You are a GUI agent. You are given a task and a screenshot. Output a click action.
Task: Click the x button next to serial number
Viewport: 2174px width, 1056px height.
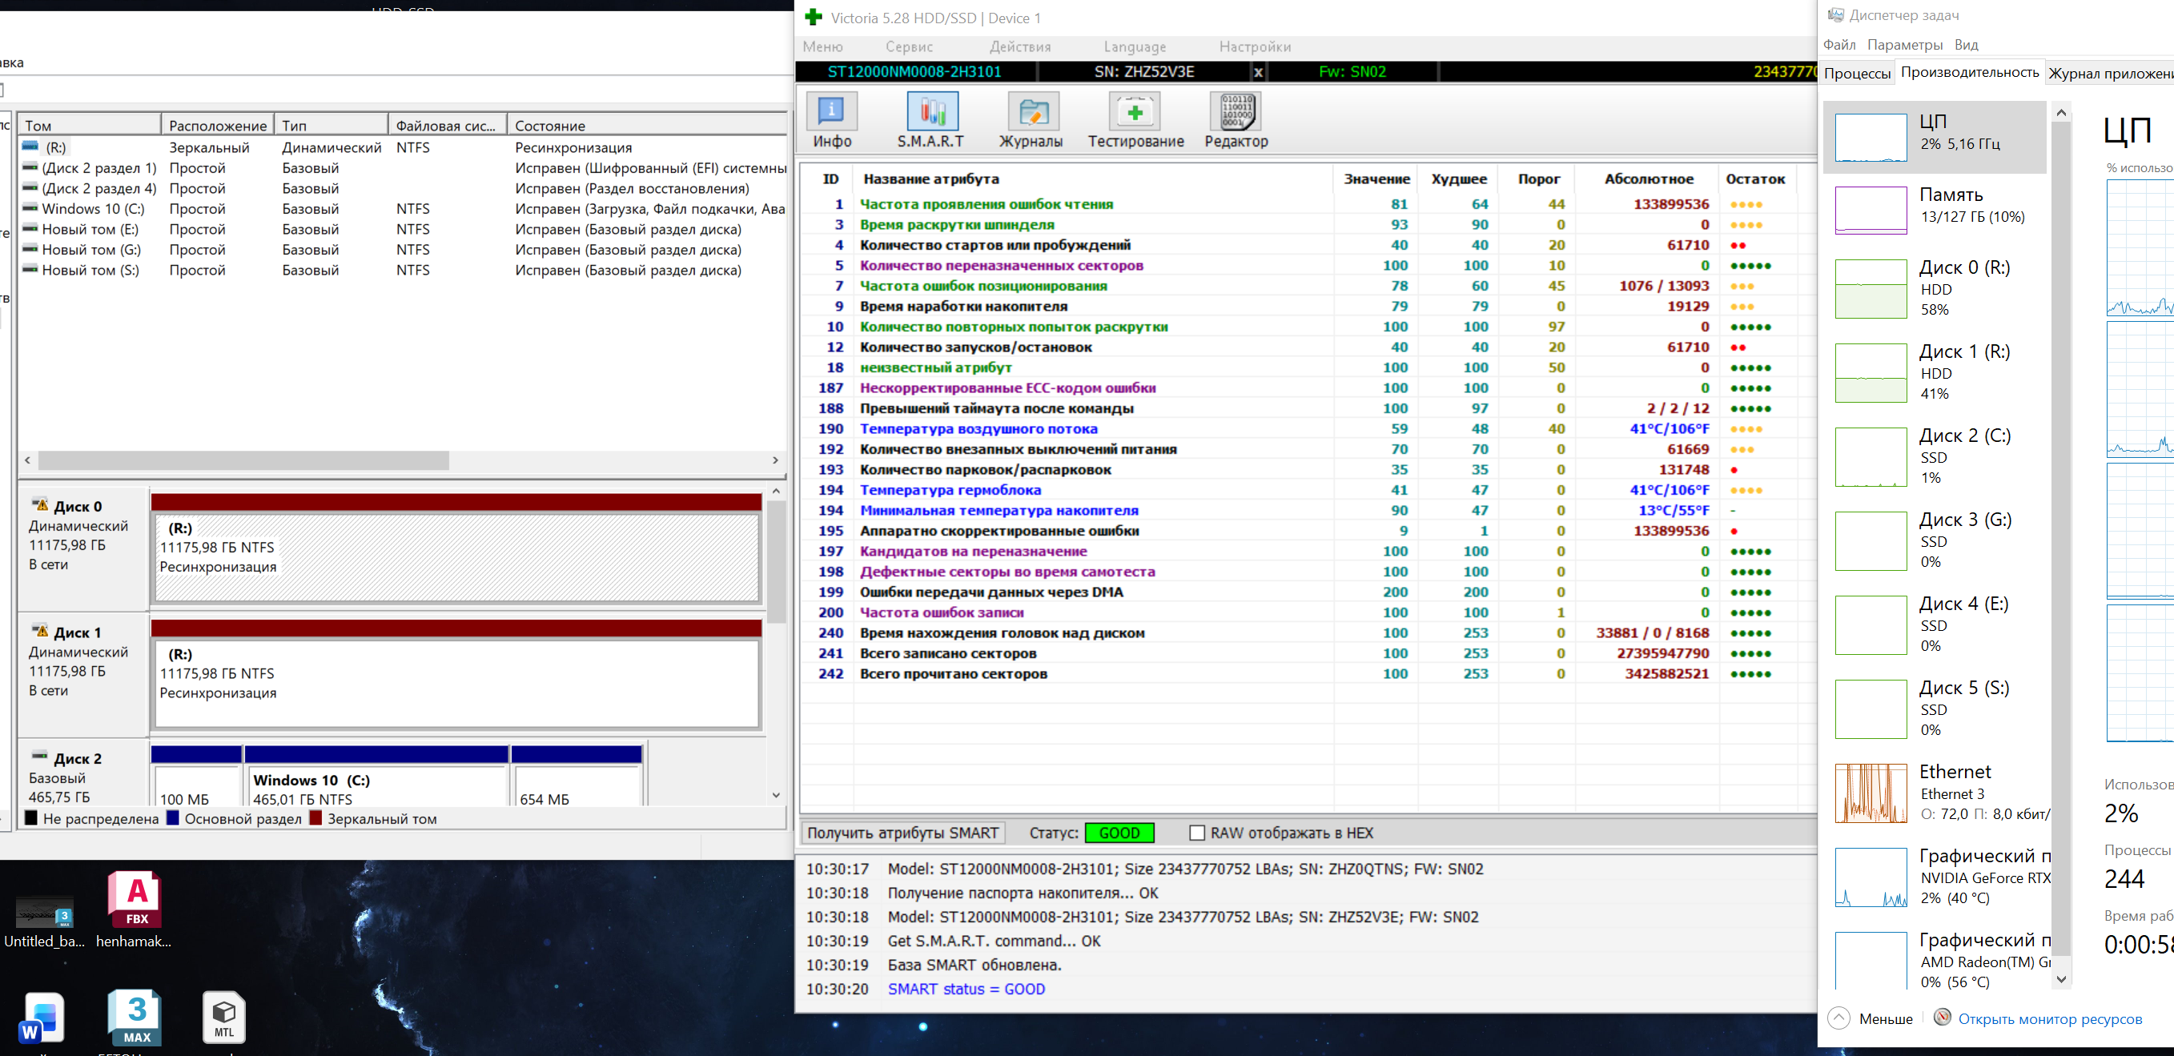pyautogui.click(x=1257, y=73)
